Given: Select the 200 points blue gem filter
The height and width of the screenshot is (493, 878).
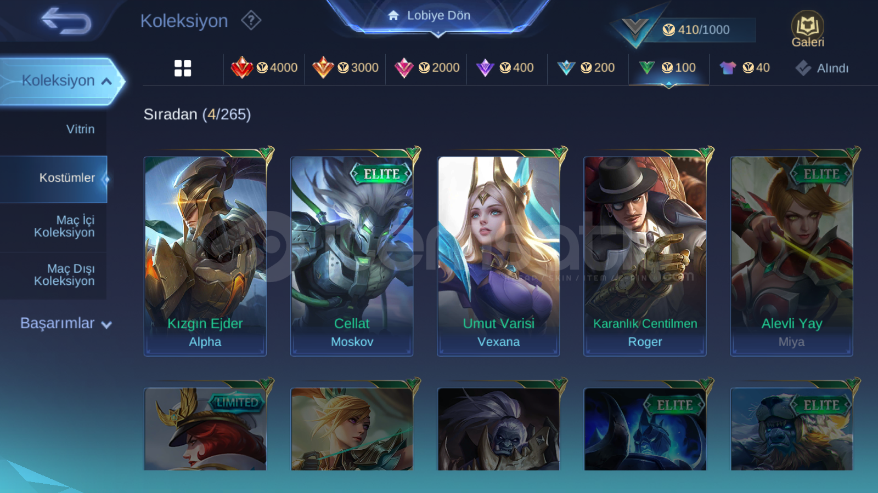Looking at the screenshot, I should click(586, 68).
